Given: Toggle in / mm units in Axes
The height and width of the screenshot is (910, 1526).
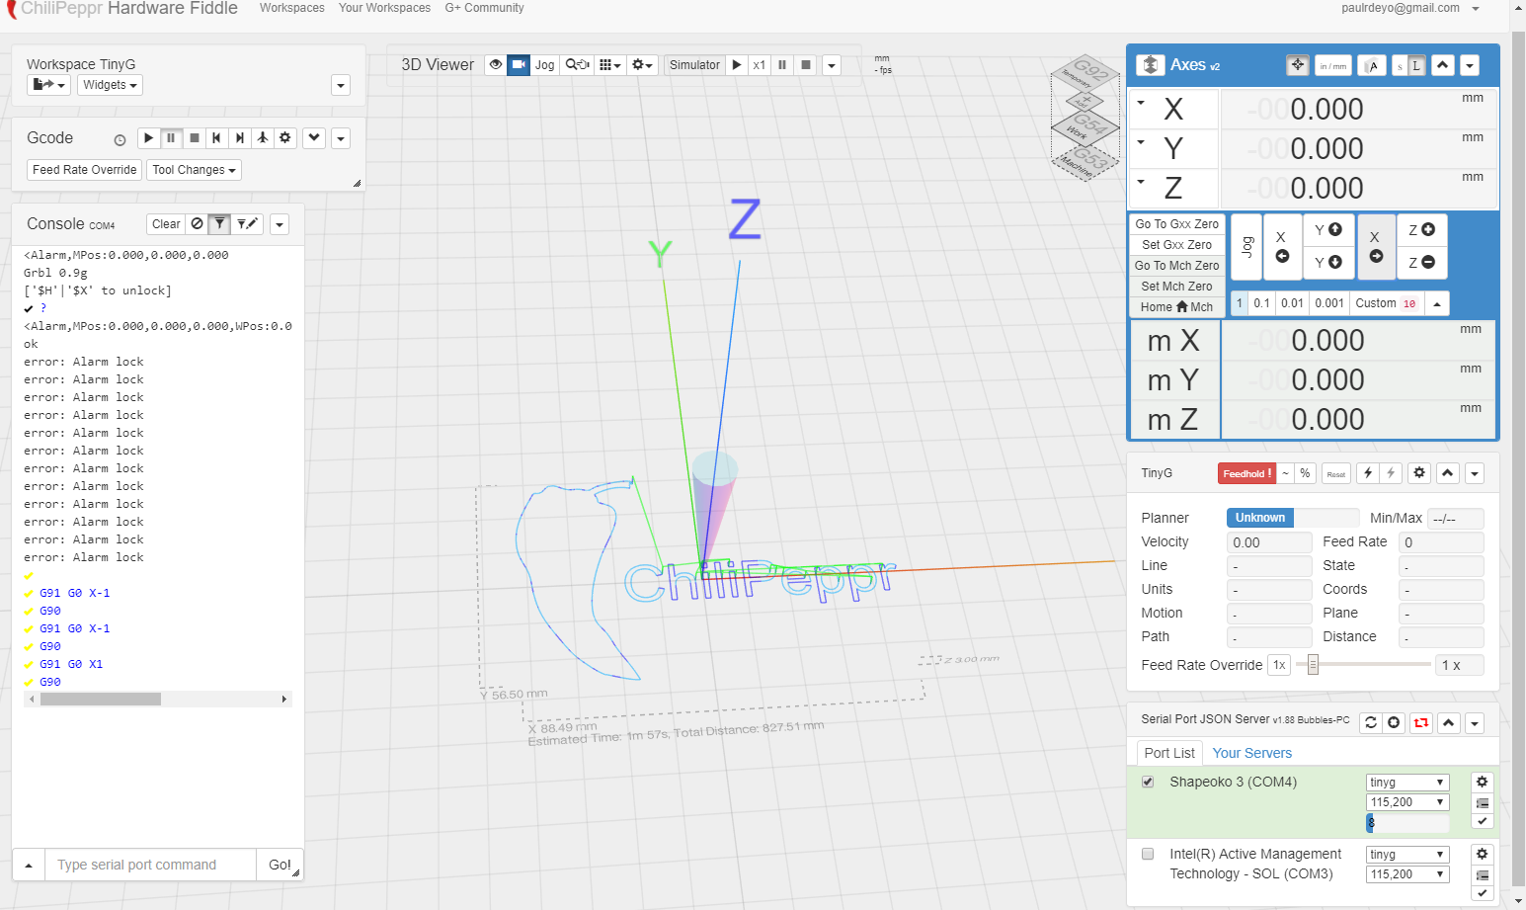Looking at the screenshot, I should [1333, 65].
